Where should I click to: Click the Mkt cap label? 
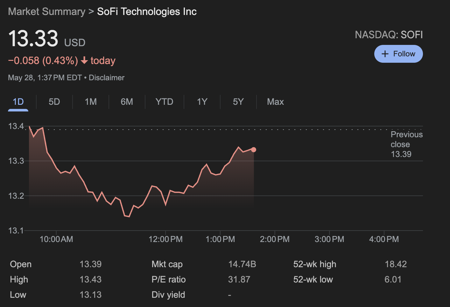pos(167,264)
